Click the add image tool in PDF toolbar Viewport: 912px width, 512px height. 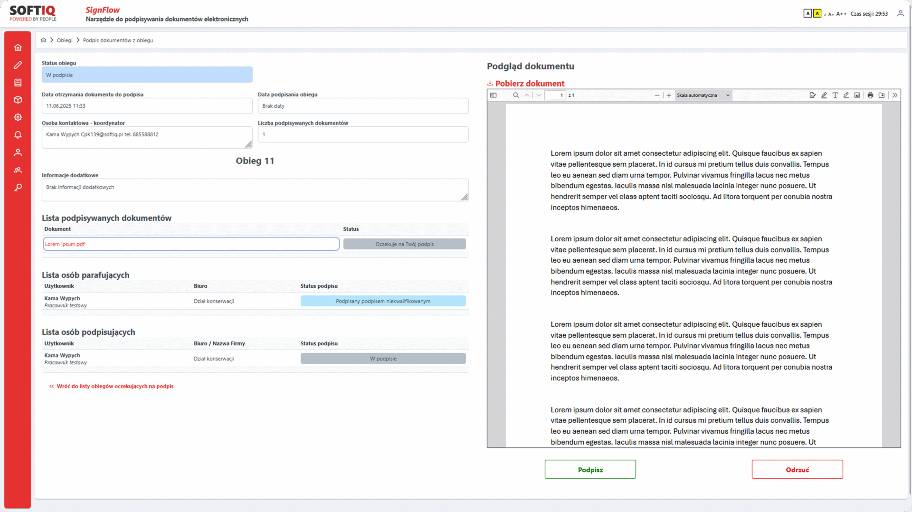tap(857, 95)
